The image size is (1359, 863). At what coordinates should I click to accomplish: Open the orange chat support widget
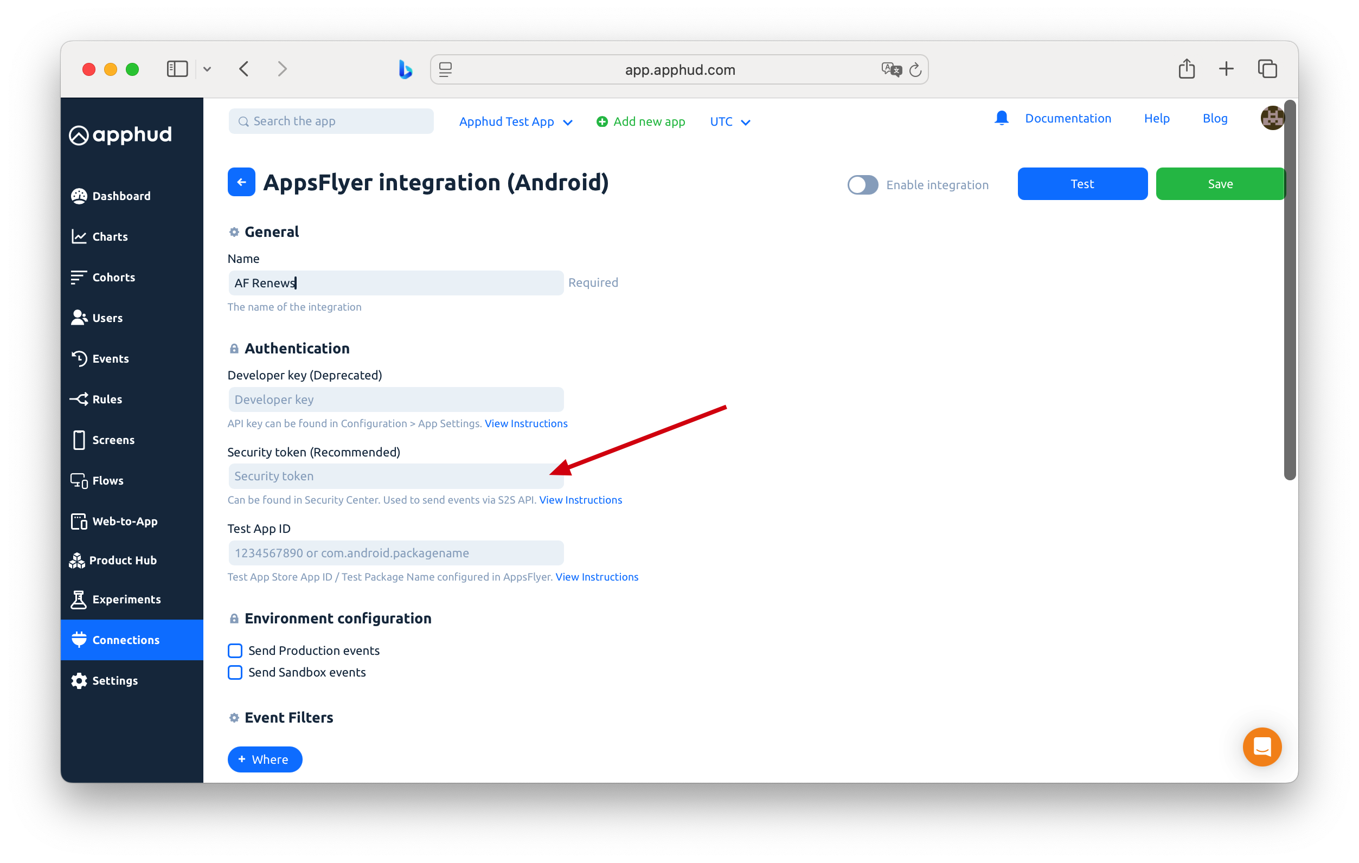point(1262,746)
